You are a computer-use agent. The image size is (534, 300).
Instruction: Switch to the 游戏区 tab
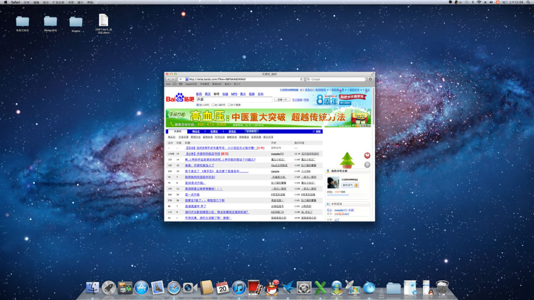(x=232, y=132)
